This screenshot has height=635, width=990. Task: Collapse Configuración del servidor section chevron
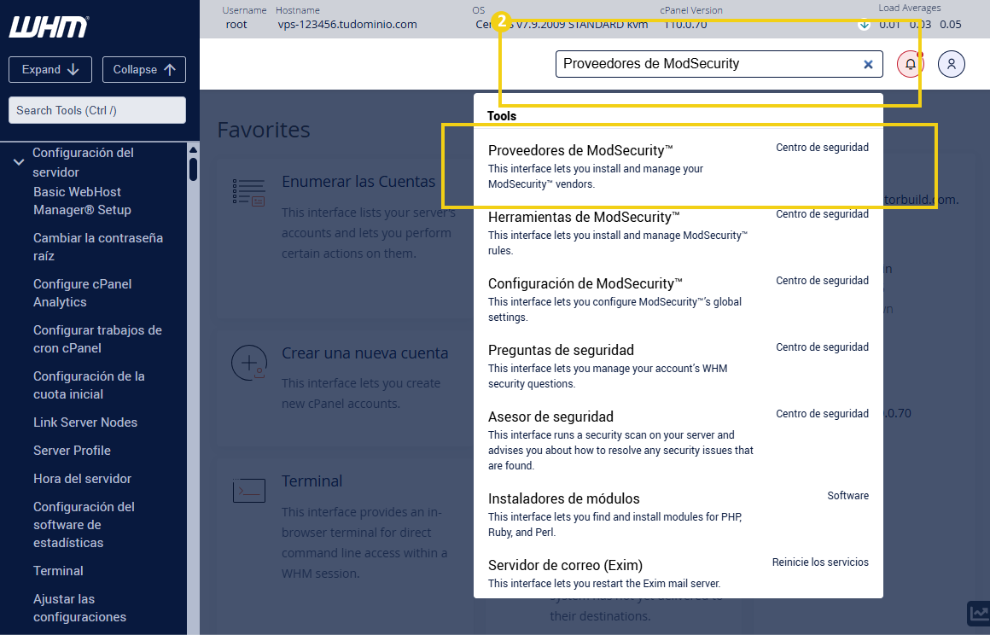19,162
